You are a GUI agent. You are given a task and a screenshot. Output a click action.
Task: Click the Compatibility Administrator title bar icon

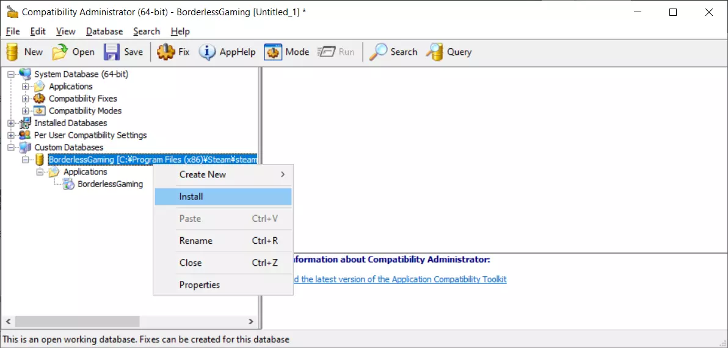point(13,12)
